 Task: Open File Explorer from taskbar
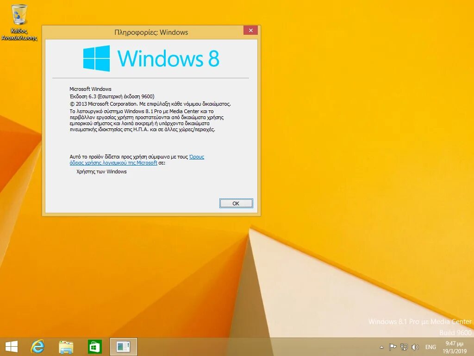(x=66, y=347)
